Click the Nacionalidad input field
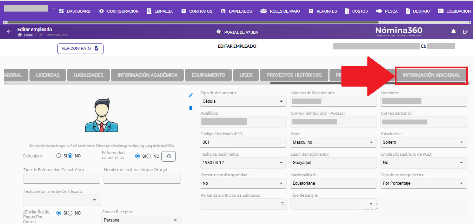The image size is (473, 224). [x=334, y=183]
